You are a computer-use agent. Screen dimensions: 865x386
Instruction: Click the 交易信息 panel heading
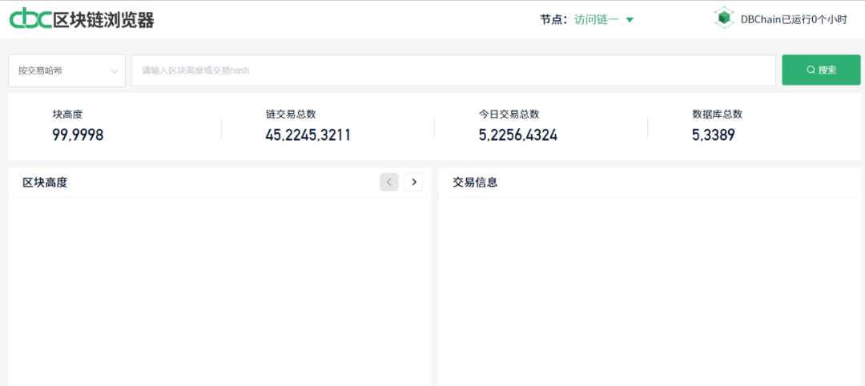[475, 183]
